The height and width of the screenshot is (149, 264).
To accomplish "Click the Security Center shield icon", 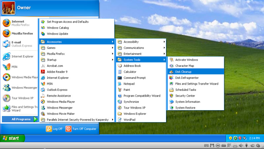I will [171, 96].
